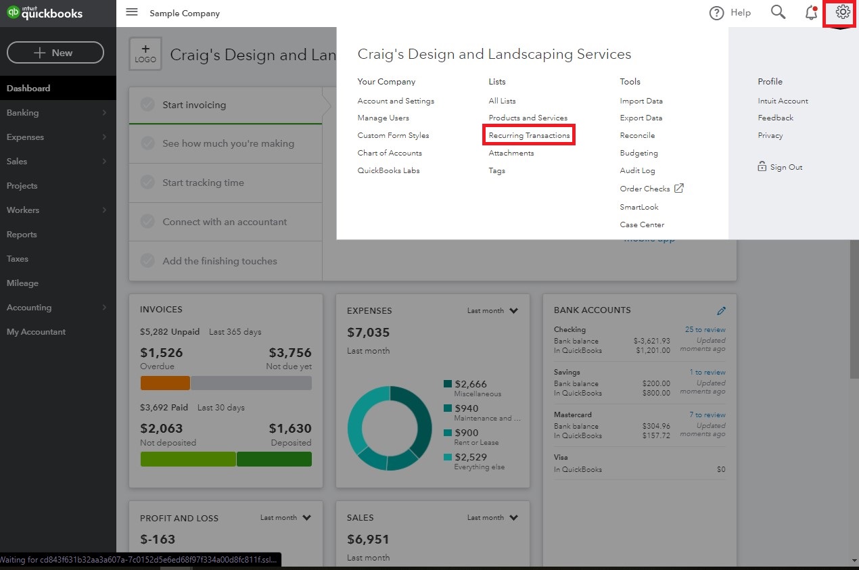Click the Help question mark icon
This screenshot has height=570, width=859.
click(x=716, y=12)
